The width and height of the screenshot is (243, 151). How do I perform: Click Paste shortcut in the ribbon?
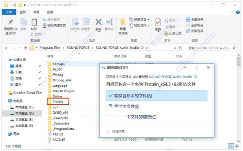coord(54,25)
